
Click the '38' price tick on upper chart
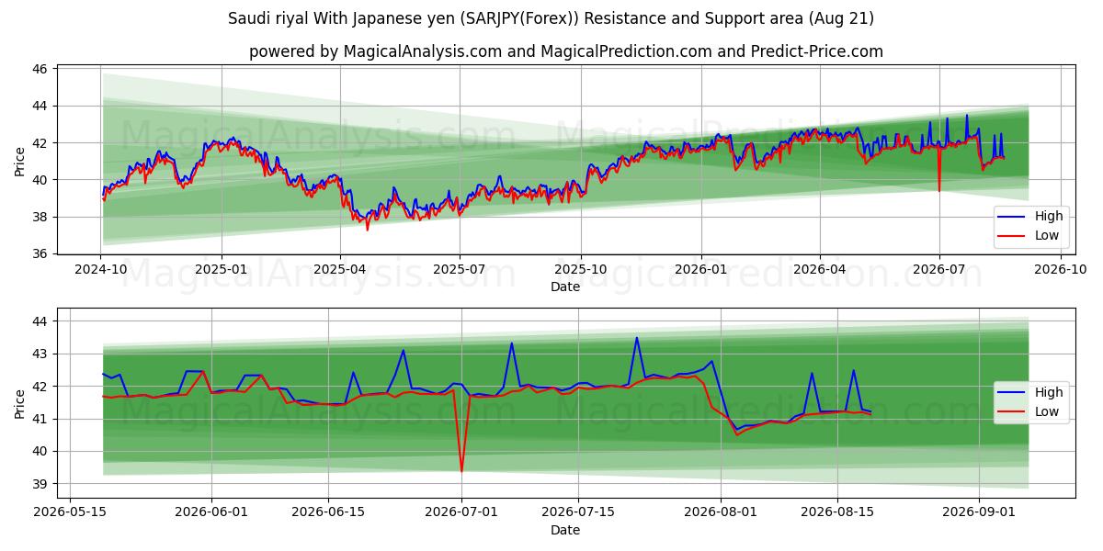40,217
